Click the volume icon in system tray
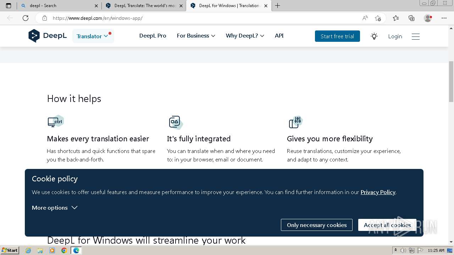 coord(404,250)
